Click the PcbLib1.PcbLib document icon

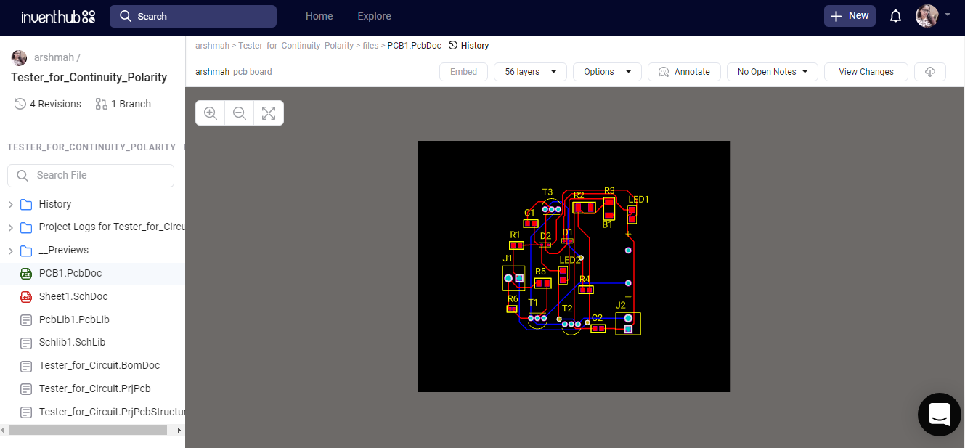pos(26,319)
